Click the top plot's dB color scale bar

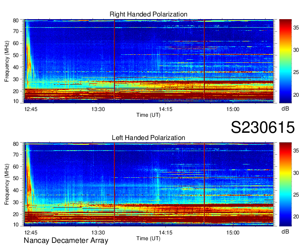click(x=285, y=61)
